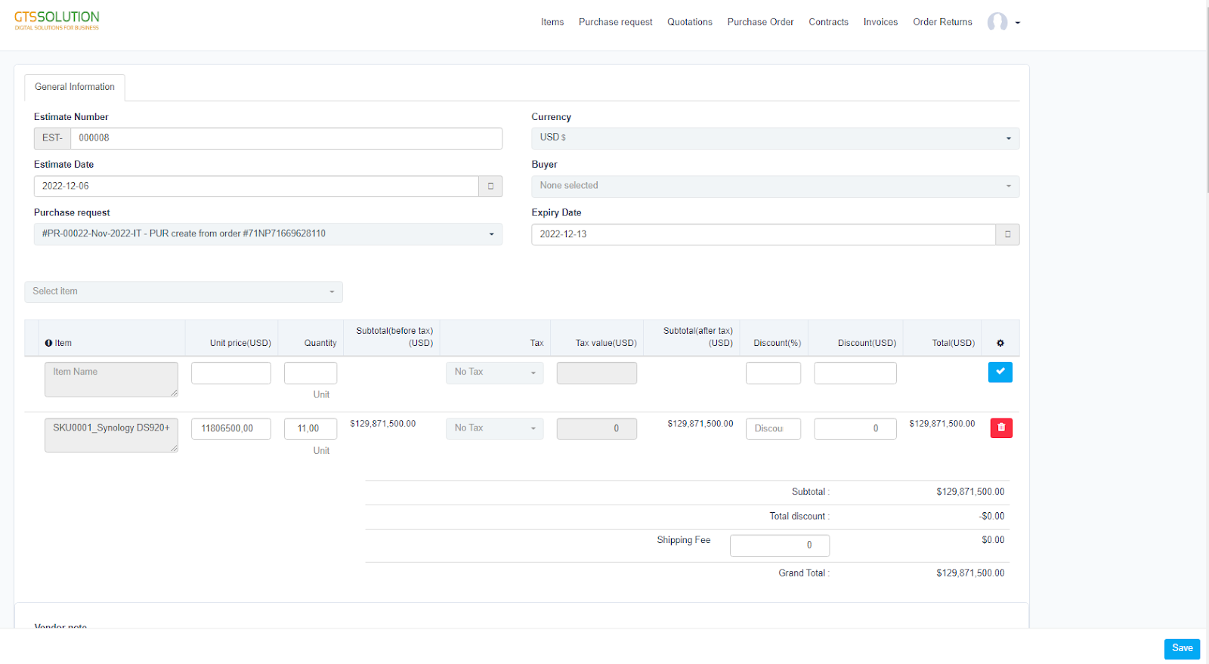
Task: Expand the Currency dropdown
Action: 775,138
